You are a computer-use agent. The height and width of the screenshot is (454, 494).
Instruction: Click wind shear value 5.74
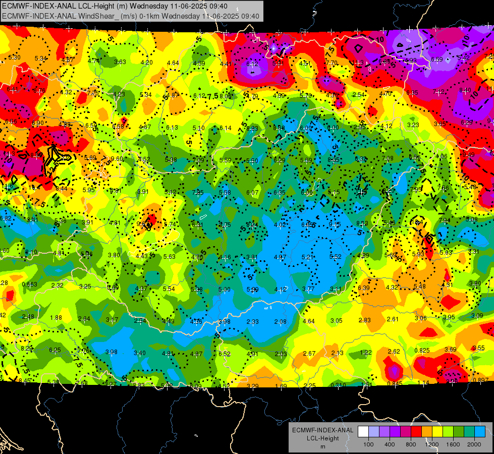pos(170,224)
